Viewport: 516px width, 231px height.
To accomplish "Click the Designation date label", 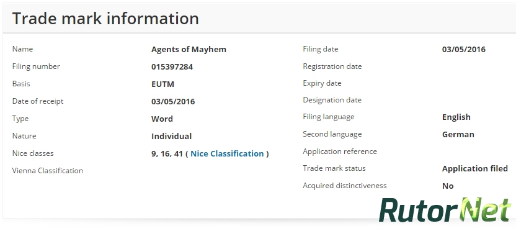I will click(x=332, y=100).
